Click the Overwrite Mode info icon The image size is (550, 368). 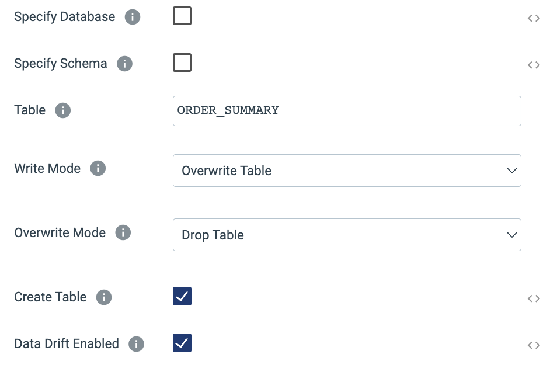click(123, 232)
